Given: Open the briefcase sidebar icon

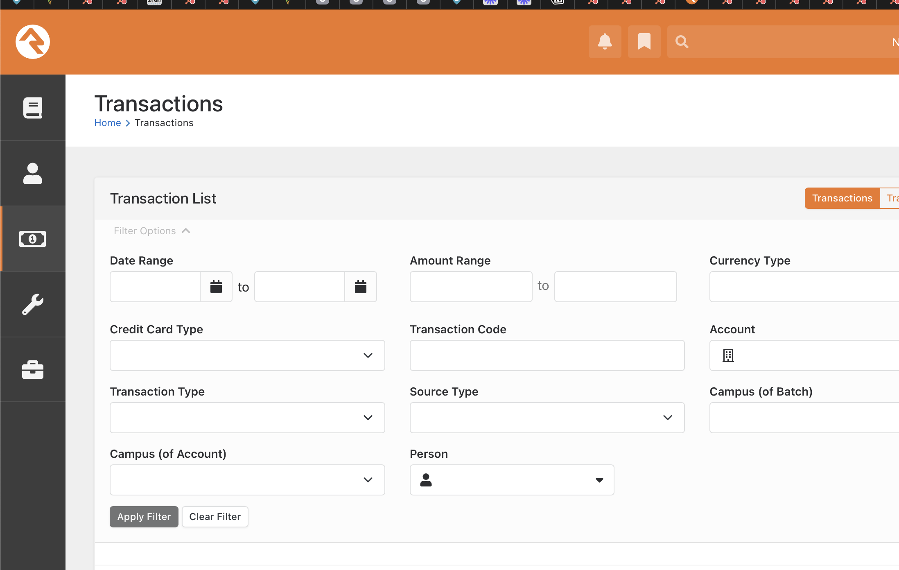Looking at the screenshot, I should [x=33, y=370].
